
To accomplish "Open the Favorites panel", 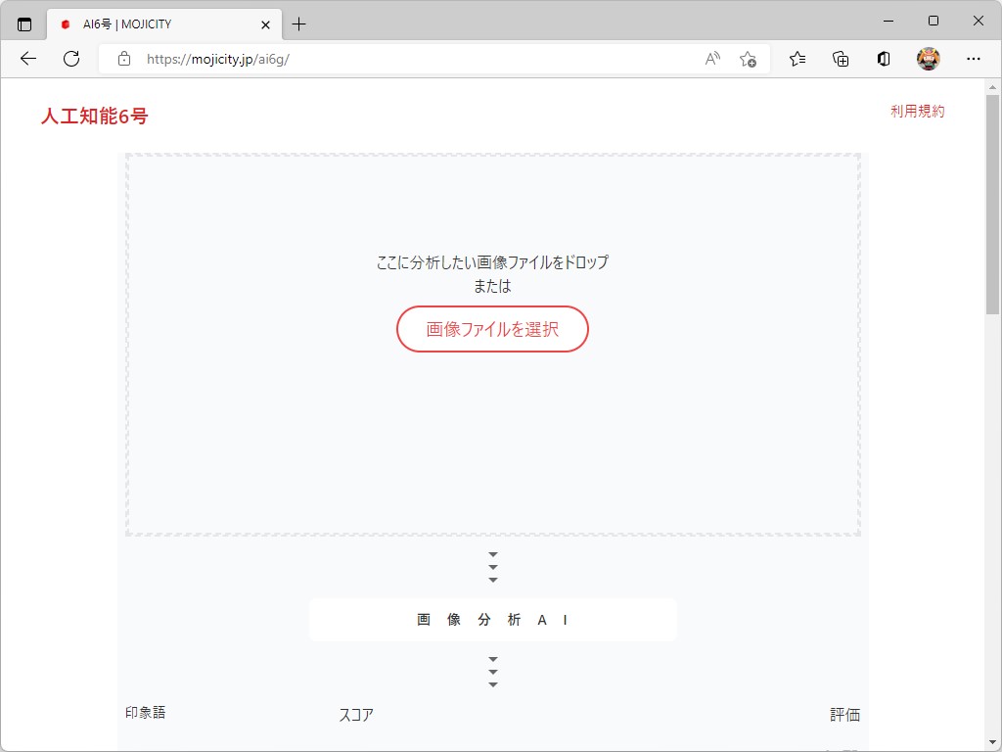I will tap(797, 59).
